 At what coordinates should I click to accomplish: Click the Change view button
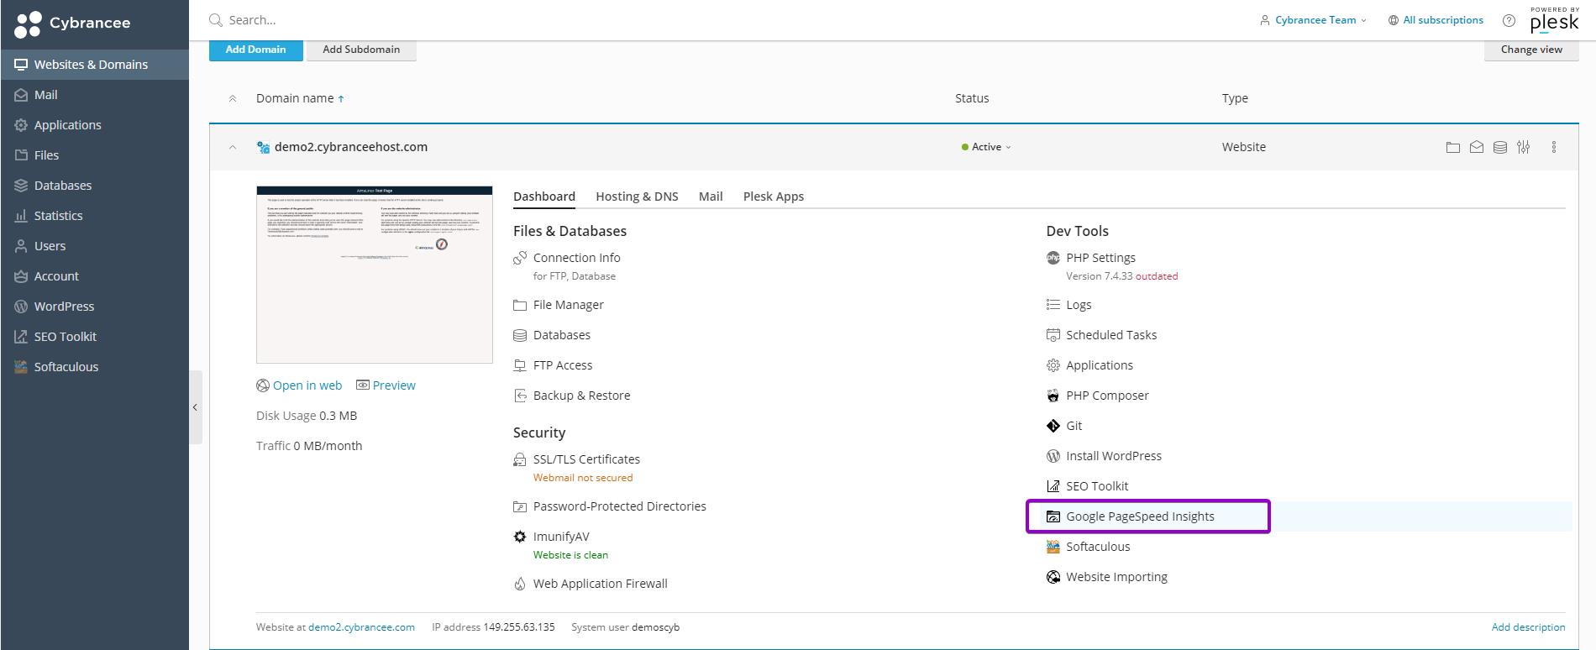[1531, 50]
